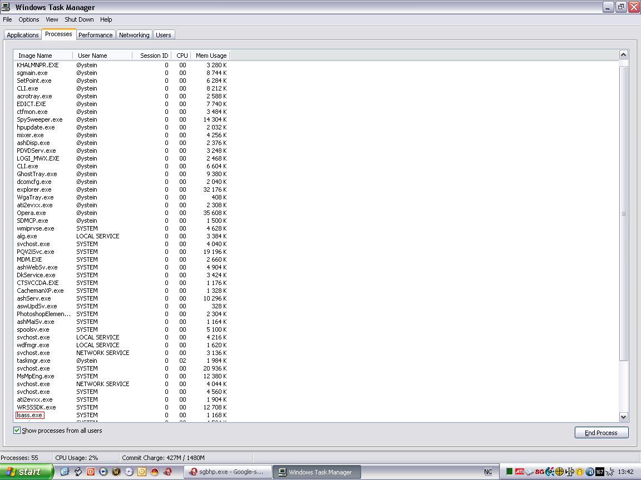Select the spoolsv.exe process
641x480 pixels.
(121, 330)
